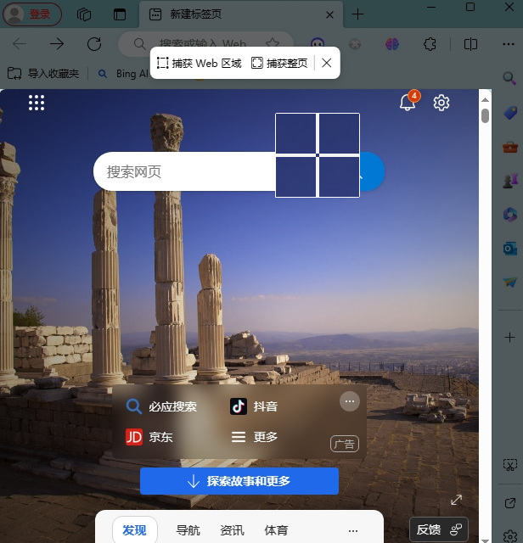The width and height of the screenshot is (523, 543).
Task: Select the 体育 feed tab
Action: 276,529
